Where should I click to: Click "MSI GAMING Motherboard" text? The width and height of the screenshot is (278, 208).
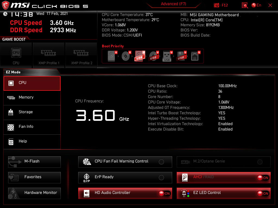(x=214, y=15)
